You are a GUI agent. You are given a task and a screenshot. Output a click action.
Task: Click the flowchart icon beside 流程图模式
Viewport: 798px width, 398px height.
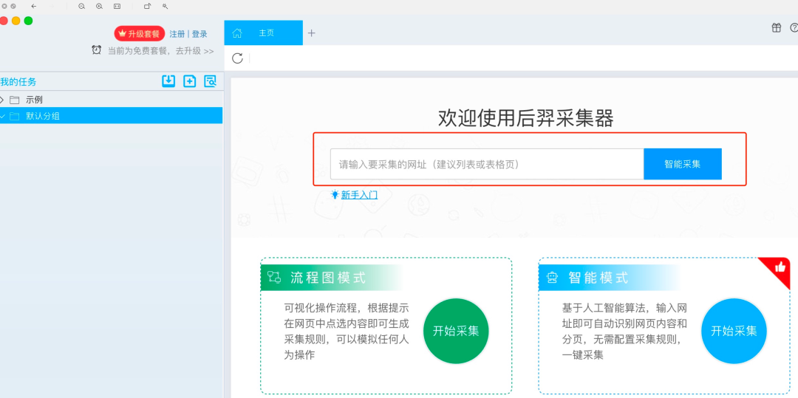pos(274,277)
